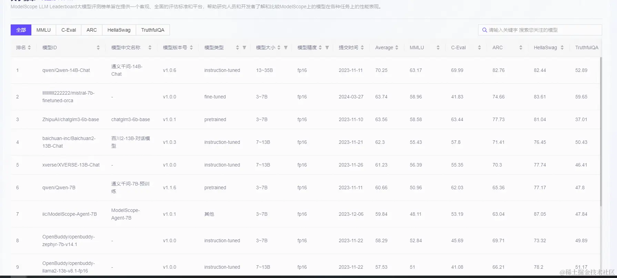Viewport: 617px width, 278px height.
Task: Focus the model keyword search field
Action: point(540,30)
